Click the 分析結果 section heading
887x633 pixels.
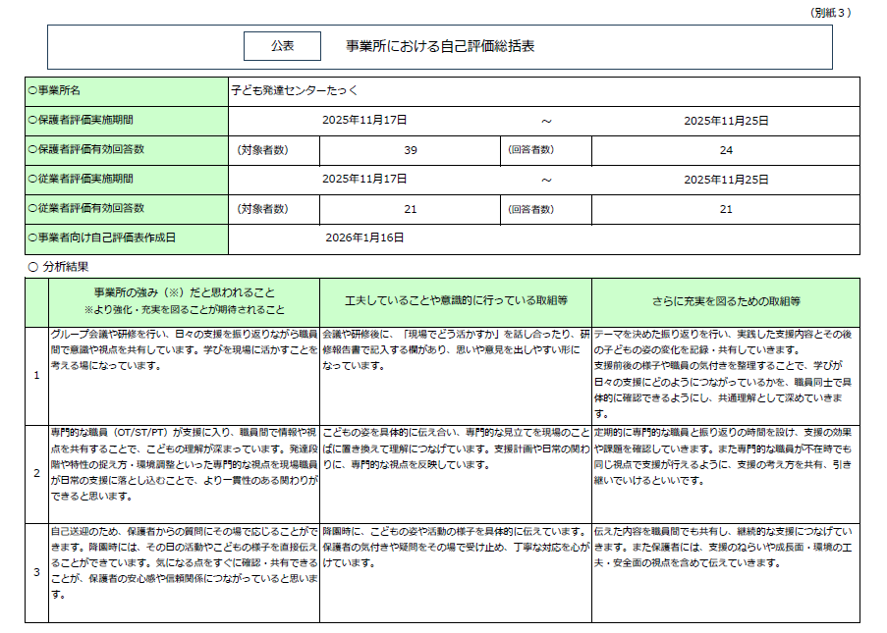[67, 266]
